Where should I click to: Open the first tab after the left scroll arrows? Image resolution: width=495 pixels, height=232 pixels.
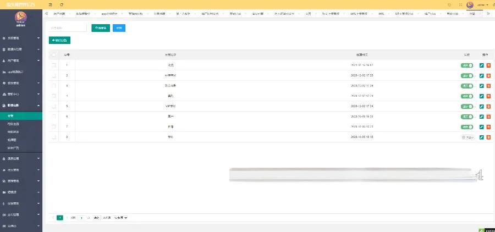59,14
